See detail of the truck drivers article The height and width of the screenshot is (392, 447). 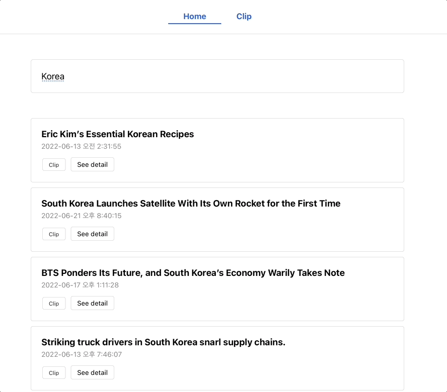click(92, 372)
